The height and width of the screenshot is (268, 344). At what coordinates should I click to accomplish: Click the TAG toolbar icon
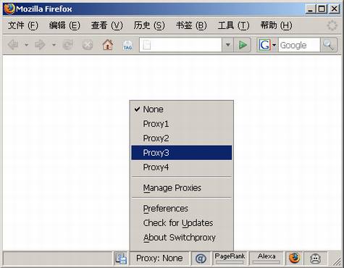click(127, 45)
